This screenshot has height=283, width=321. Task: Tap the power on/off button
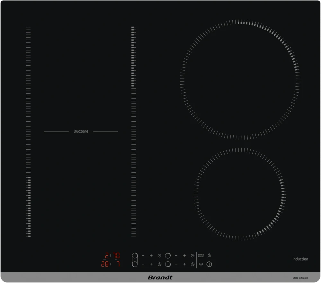209,264
